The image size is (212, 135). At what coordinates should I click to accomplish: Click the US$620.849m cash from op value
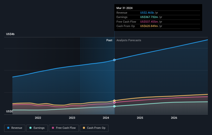[149, 26]
